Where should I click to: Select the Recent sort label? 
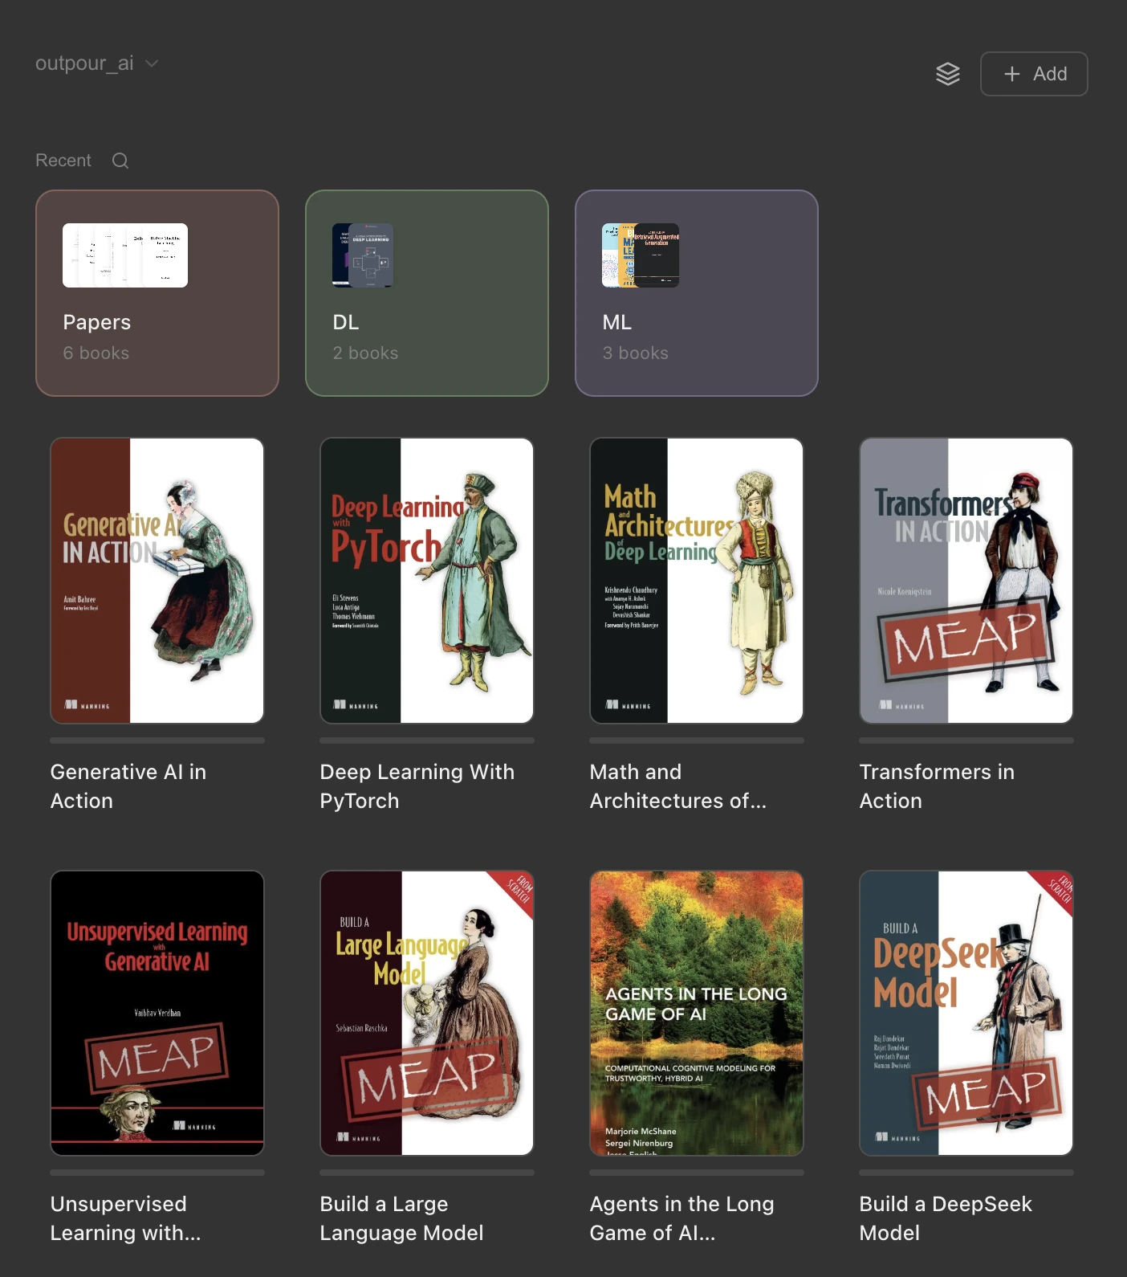pos(63,161)
